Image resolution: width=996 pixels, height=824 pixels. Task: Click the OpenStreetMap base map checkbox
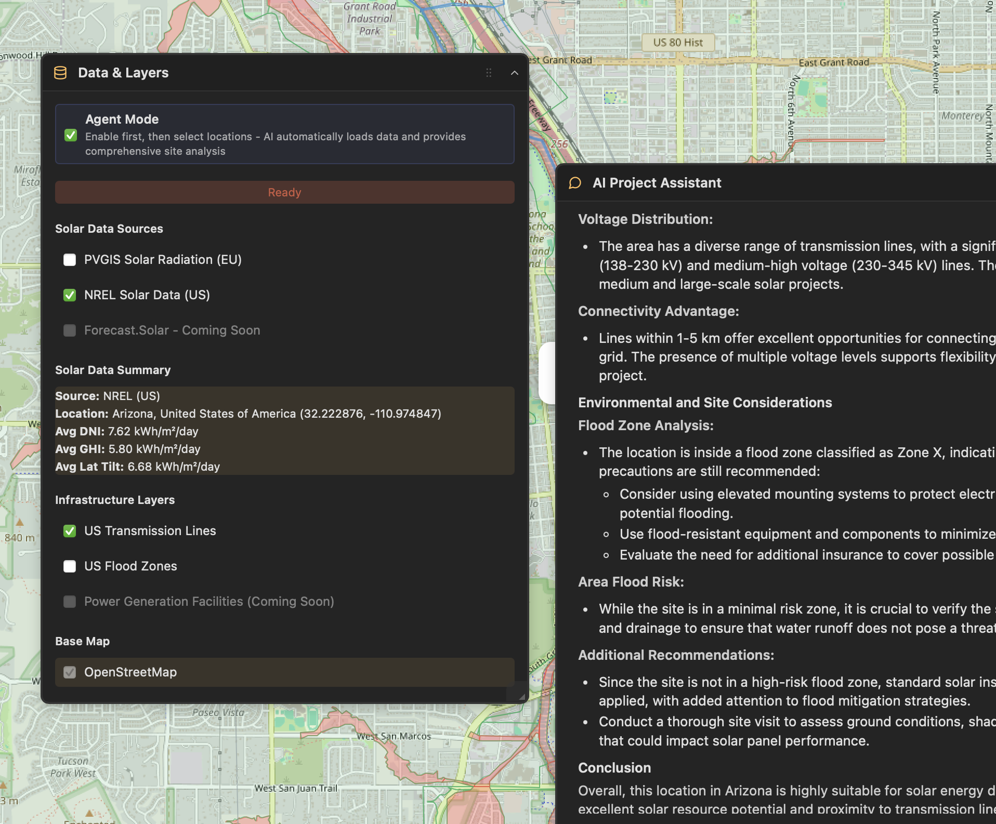[70, 672]
